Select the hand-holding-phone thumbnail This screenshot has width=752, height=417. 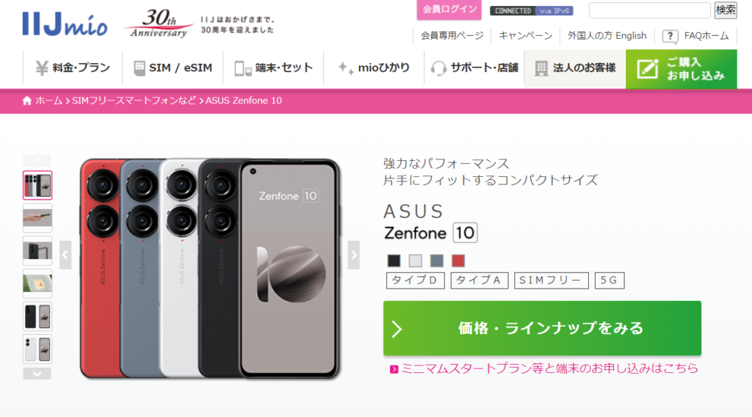coord(37,218)
